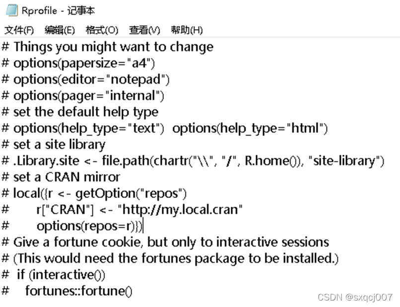Click on "internal" in pager option
This screenshot has height=307, width=400.
pyautogui.click(x=133, y=96)
